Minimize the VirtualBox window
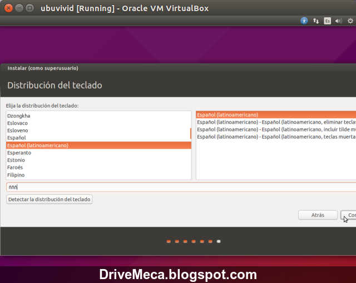356x283 pixels. [x=19, y=8]
